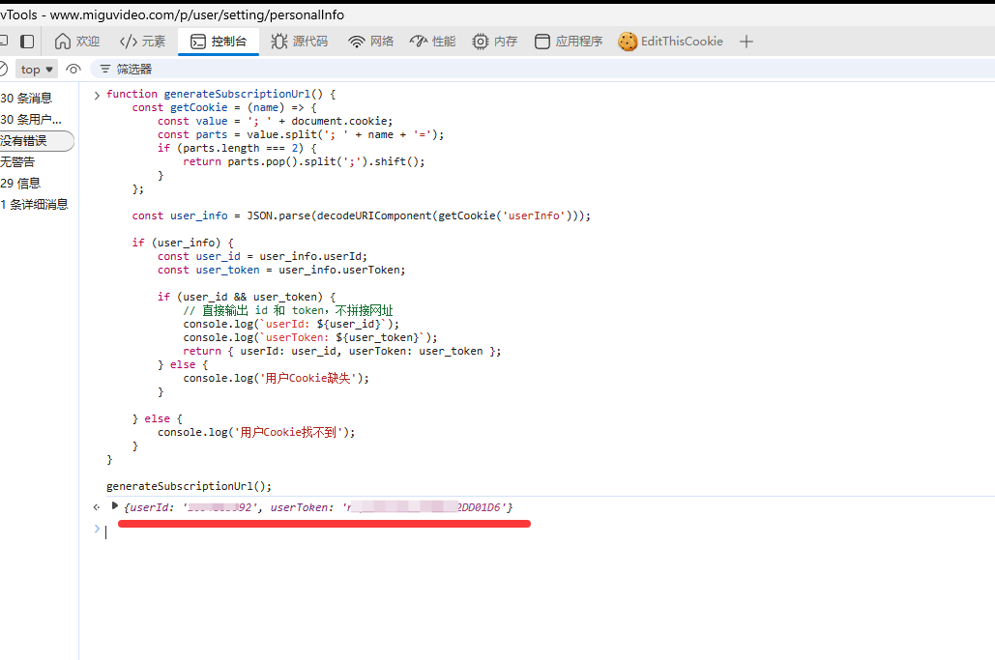Expand the returned userId object triangle
Screen dimensions: 995x660
[x=115, y=506]
